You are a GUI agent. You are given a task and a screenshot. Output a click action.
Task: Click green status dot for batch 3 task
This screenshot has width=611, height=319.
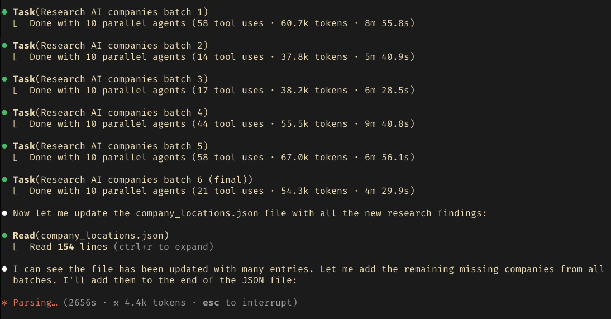click(x=4, y=79)
